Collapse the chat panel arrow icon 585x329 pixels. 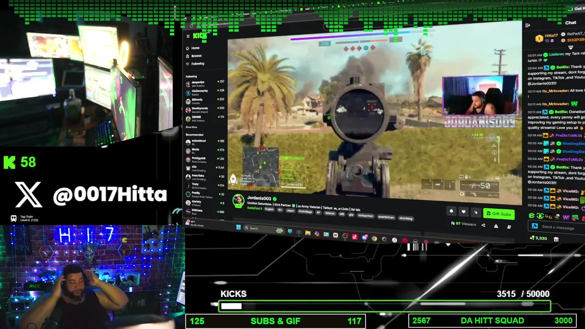527,26
